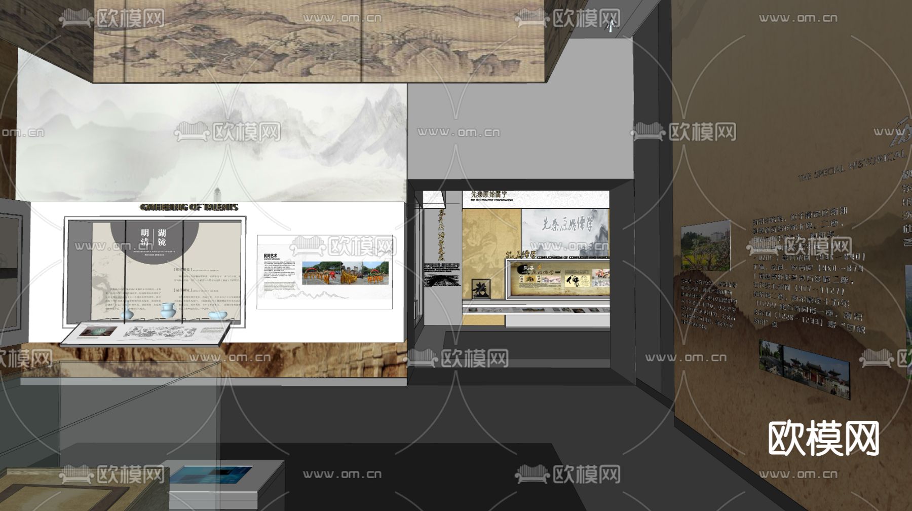The image size is (912, 511).
Task: Click the printed "先秦原始儒学" heading
Action: click(x=489, y=194)
